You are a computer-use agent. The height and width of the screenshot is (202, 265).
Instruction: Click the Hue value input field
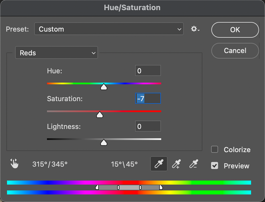pyautogui.click(x=148, y=70)
